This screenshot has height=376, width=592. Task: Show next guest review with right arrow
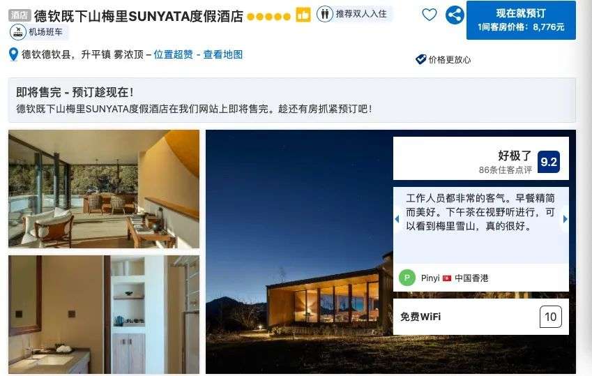pyautogui.click(x=566, y=219)
